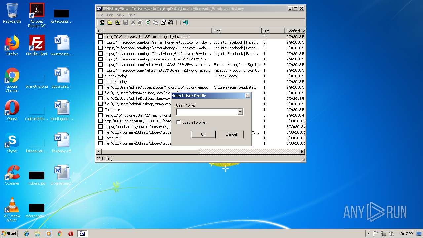Check the box for first Facebook Log In or Sign Up row
The height and width of the screenshot is (238, 423).
101,65
